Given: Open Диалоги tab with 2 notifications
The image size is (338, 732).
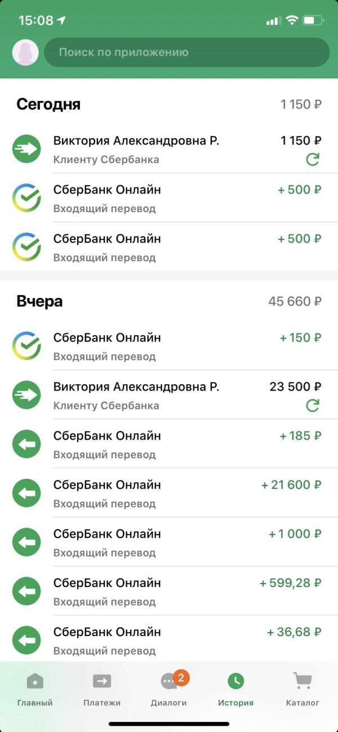Looking at the screenshot, I should [x=169, y=690].
